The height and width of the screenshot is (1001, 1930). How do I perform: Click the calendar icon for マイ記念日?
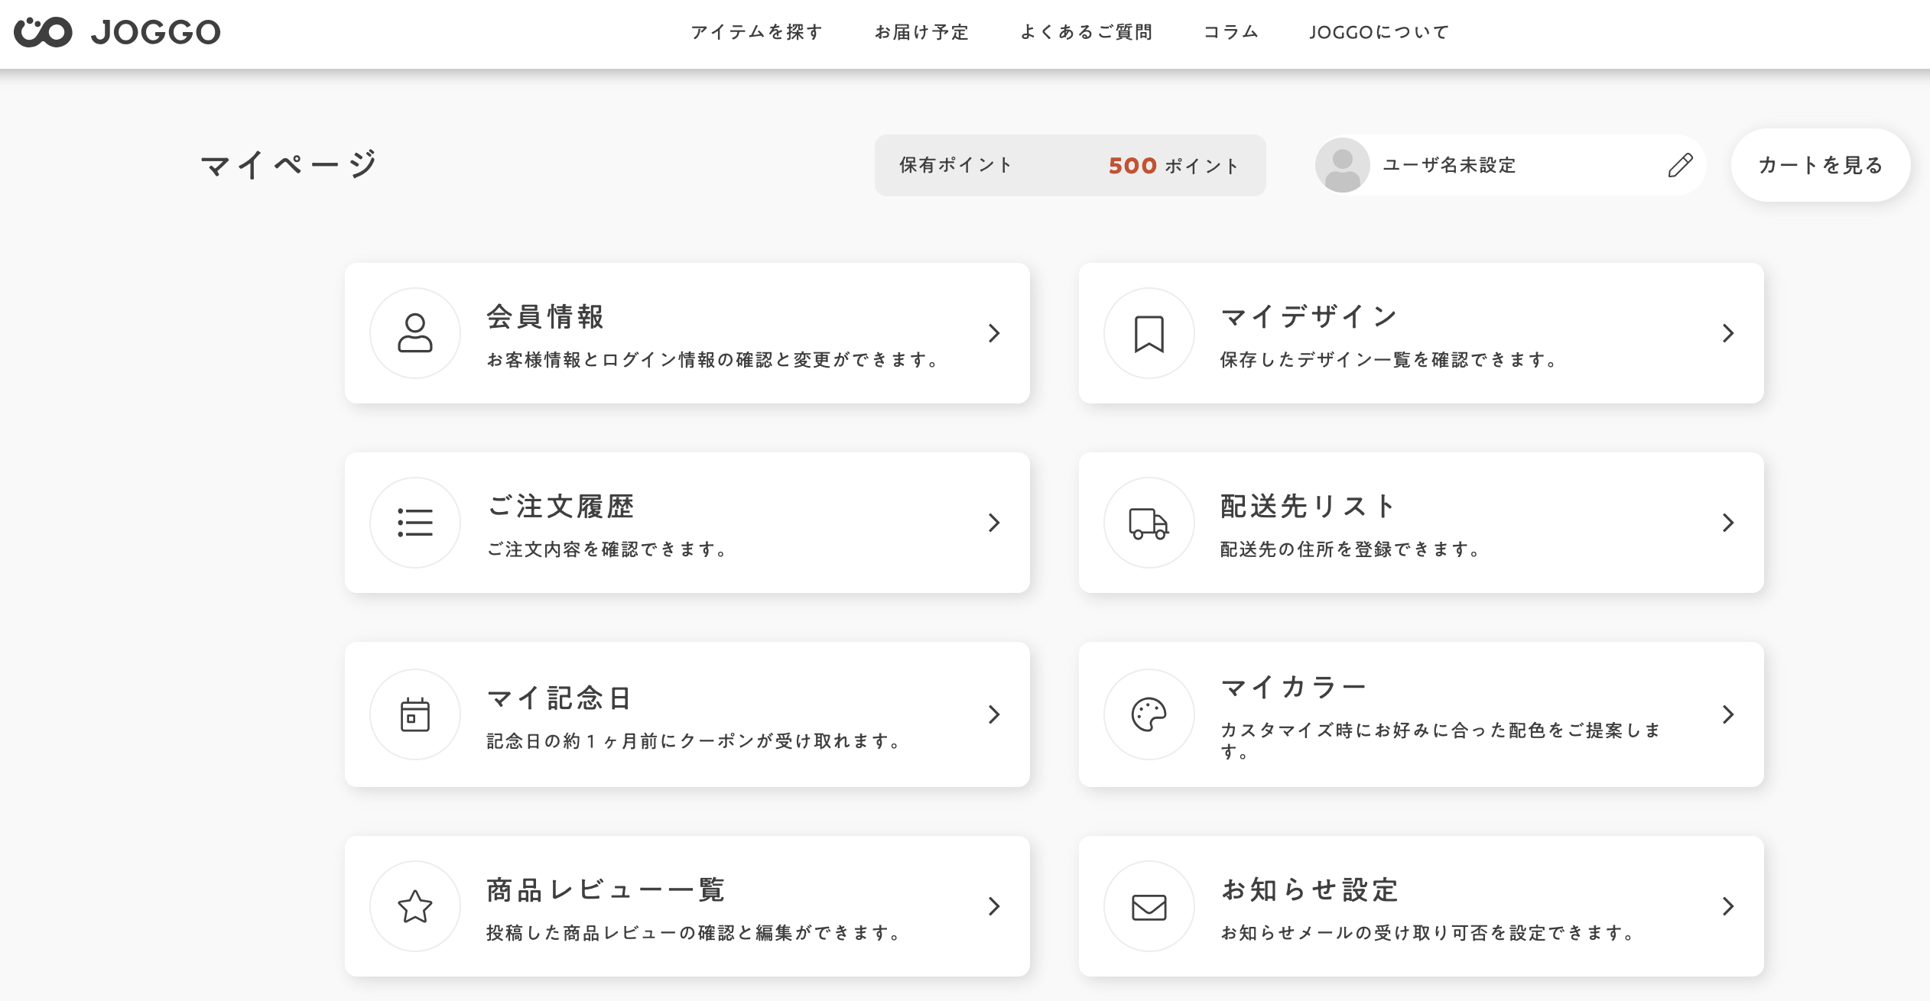coord(415,714)
